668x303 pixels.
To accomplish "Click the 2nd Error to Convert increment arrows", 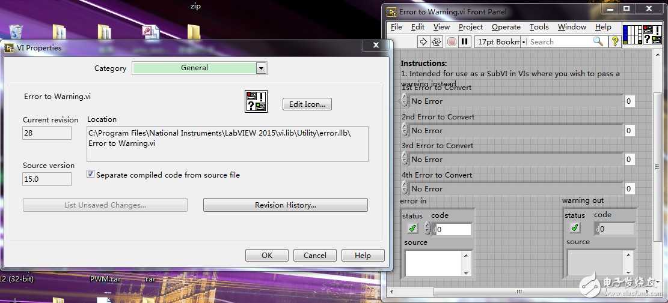I will pyautogui.click(x=405, y=130).
